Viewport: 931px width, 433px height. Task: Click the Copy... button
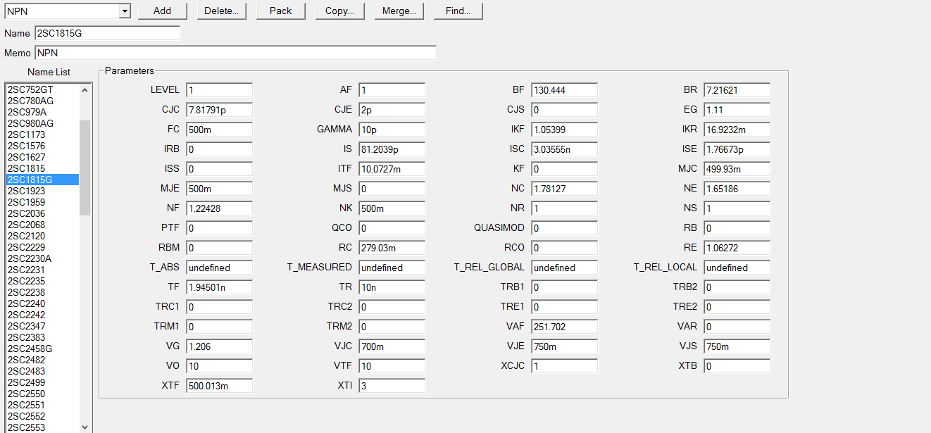pyautogui.click(x=339, y=11)
